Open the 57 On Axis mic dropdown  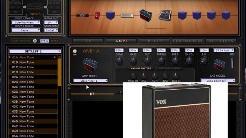click(224, 50)
